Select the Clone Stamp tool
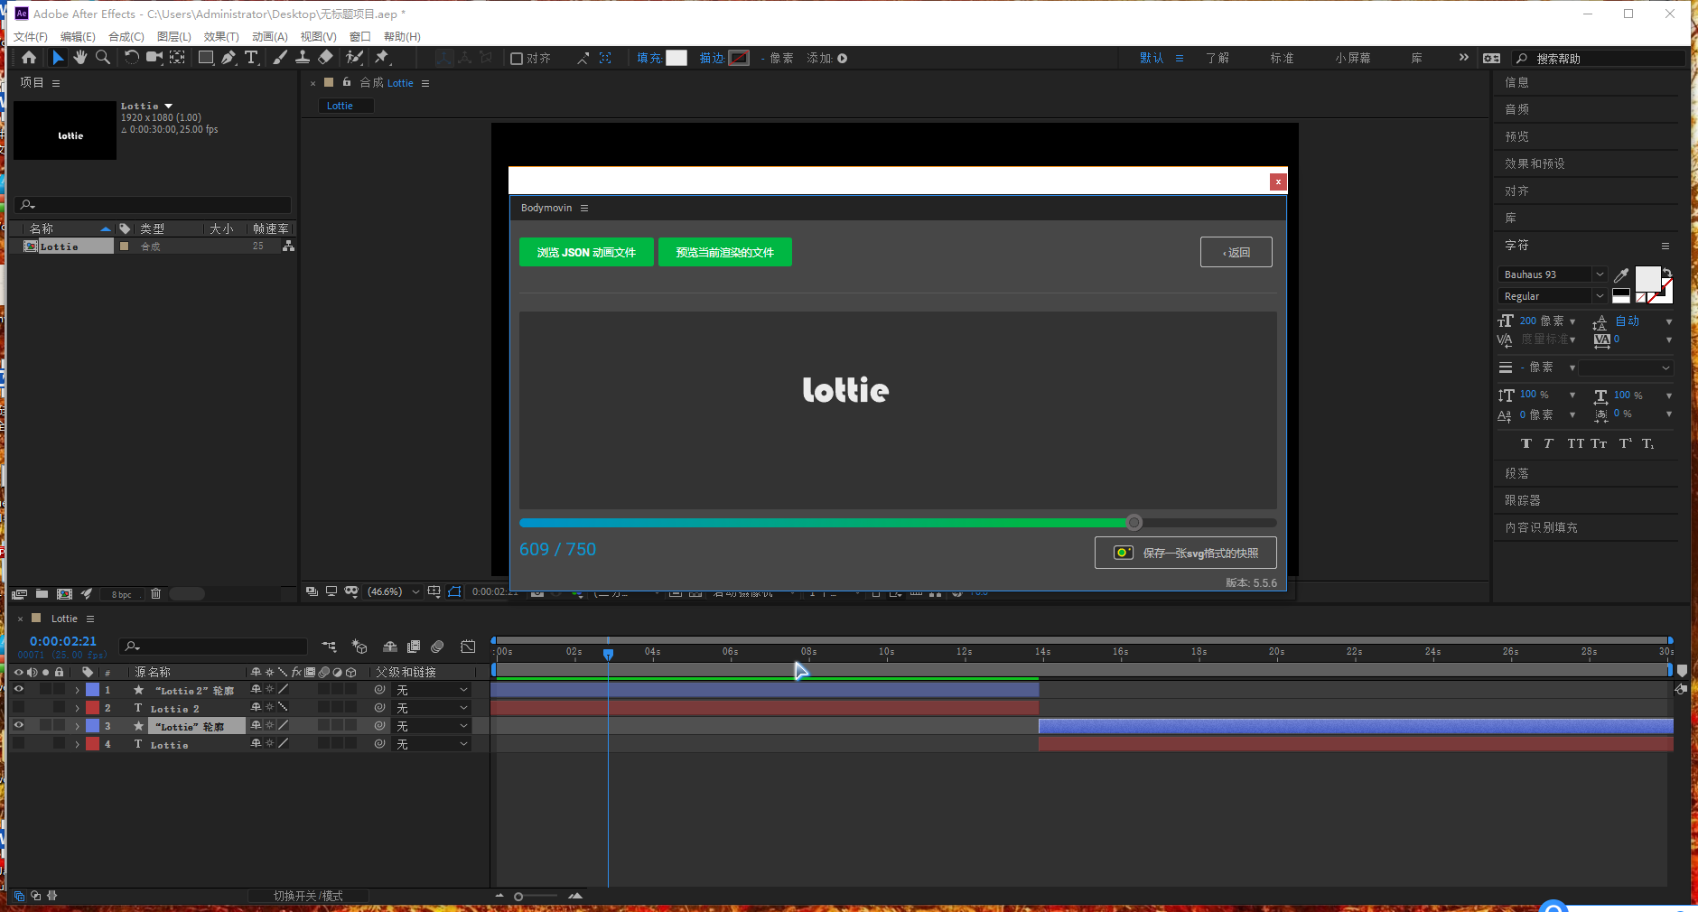Screen dimensions: 1698x912 pyautogui.click(x=303, y=58)
